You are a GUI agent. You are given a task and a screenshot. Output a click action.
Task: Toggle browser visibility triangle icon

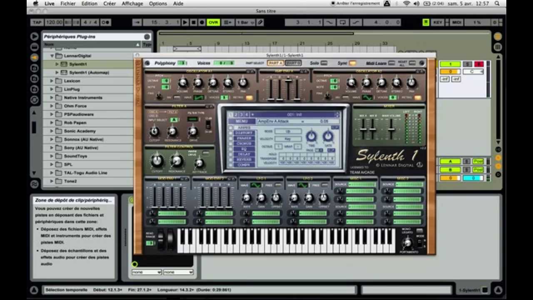click(x=34, y=37)
